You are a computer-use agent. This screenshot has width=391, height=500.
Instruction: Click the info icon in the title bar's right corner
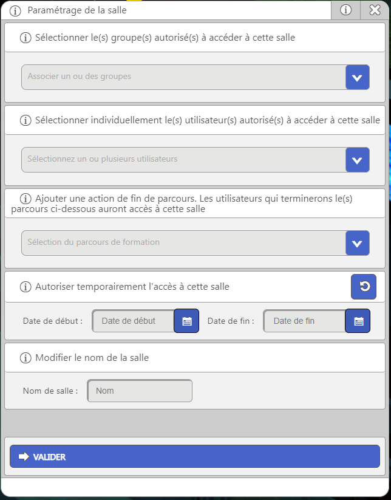[346, 10]
